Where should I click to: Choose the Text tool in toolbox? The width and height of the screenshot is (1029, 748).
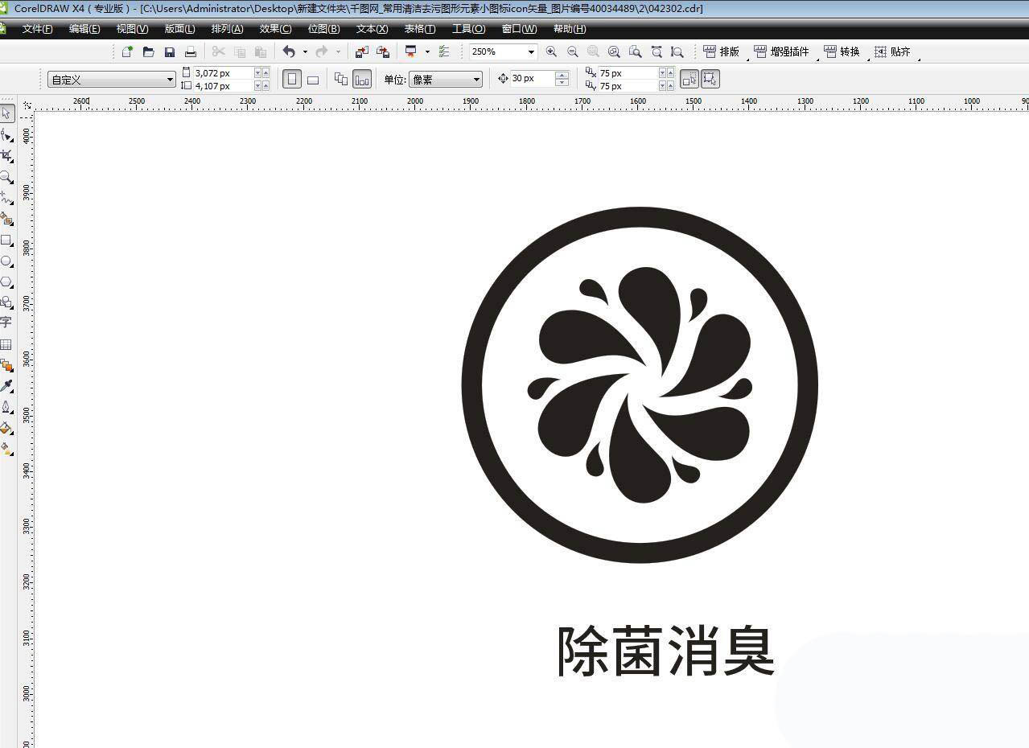coord(6,323)
